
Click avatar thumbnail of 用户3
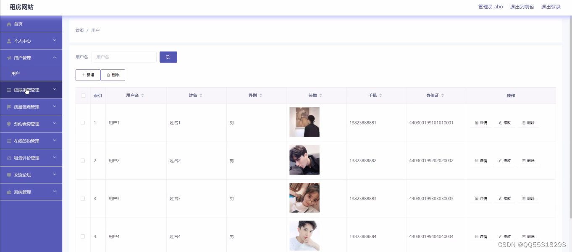304,197
